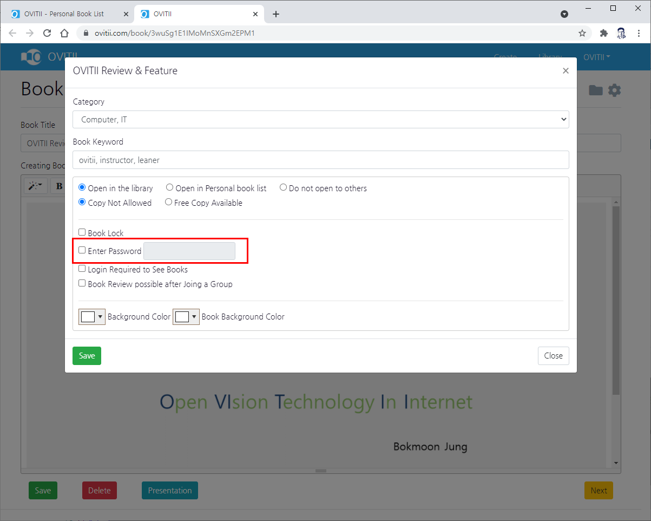This screenshot has width=651, height=521.
Task: Check the Book Lock checkbox
Action: point(82,232)
